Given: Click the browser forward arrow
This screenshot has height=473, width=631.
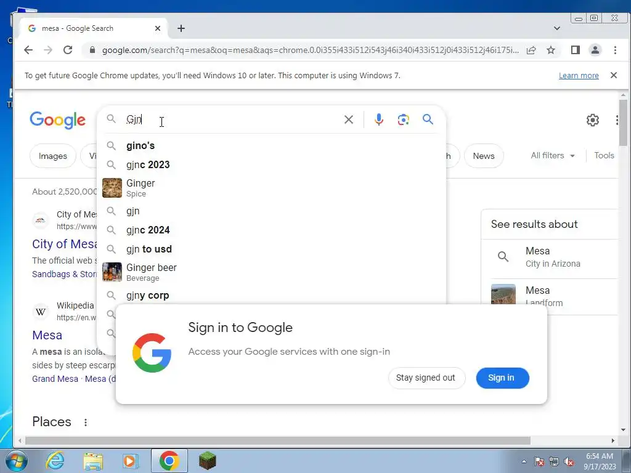Looking at the screenshot, I should (x=48, y=50).
